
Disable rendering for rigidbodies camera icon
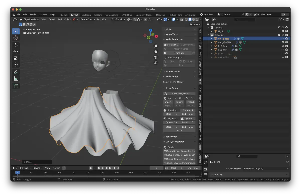click(x=287, y=57)
